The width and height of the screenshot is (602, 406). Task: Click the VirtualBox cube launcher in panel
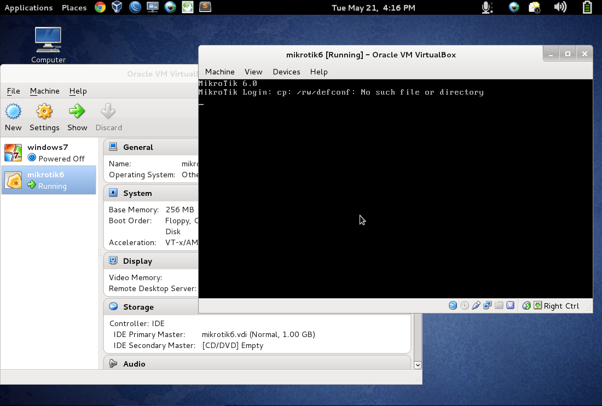coord(117,7)
